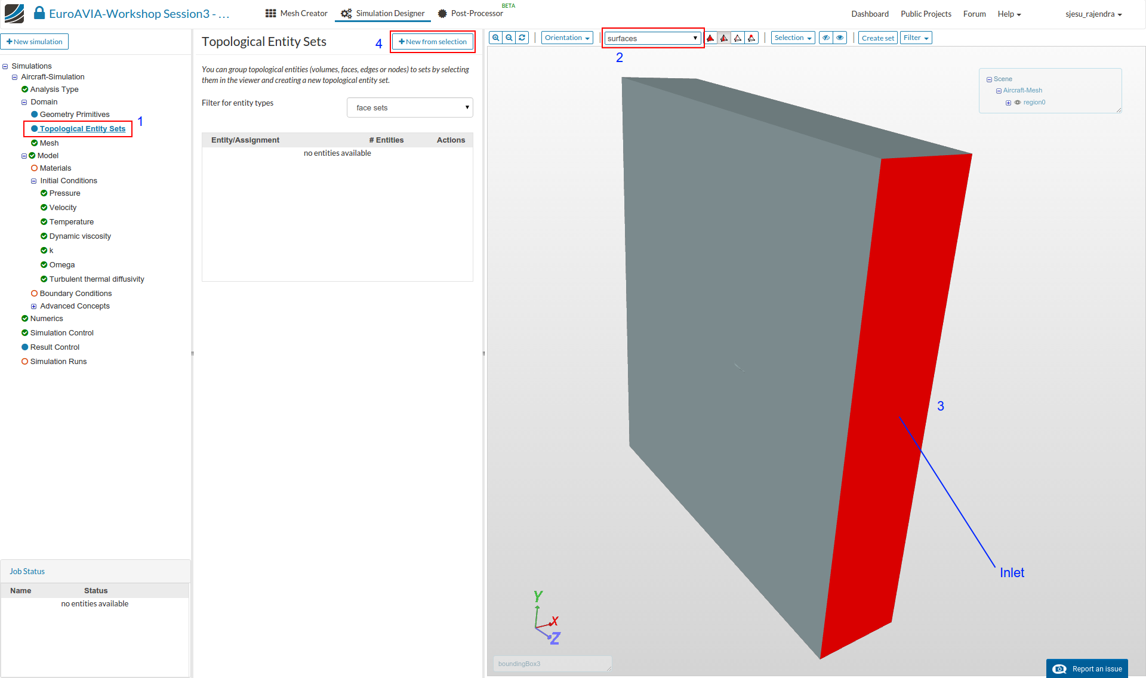Go to the Dashboard

point(870,14)
